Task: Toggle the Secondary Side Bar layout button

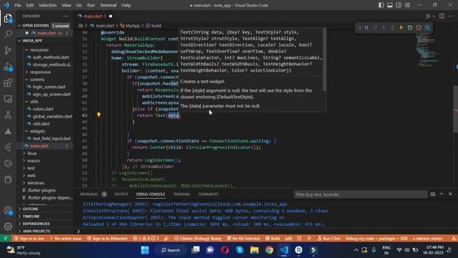Action: 399,5
